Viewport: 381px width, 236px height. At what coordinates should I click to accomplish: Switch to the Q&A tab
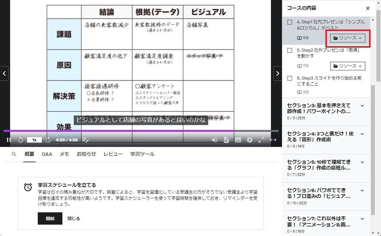coord(47,154)
